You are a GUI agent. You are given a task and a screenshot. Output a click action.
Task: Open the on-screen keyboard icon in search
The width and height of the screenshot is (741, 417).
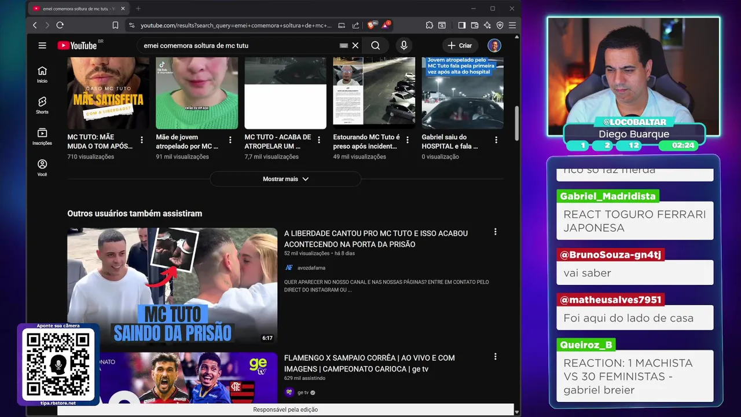point(344,45)
